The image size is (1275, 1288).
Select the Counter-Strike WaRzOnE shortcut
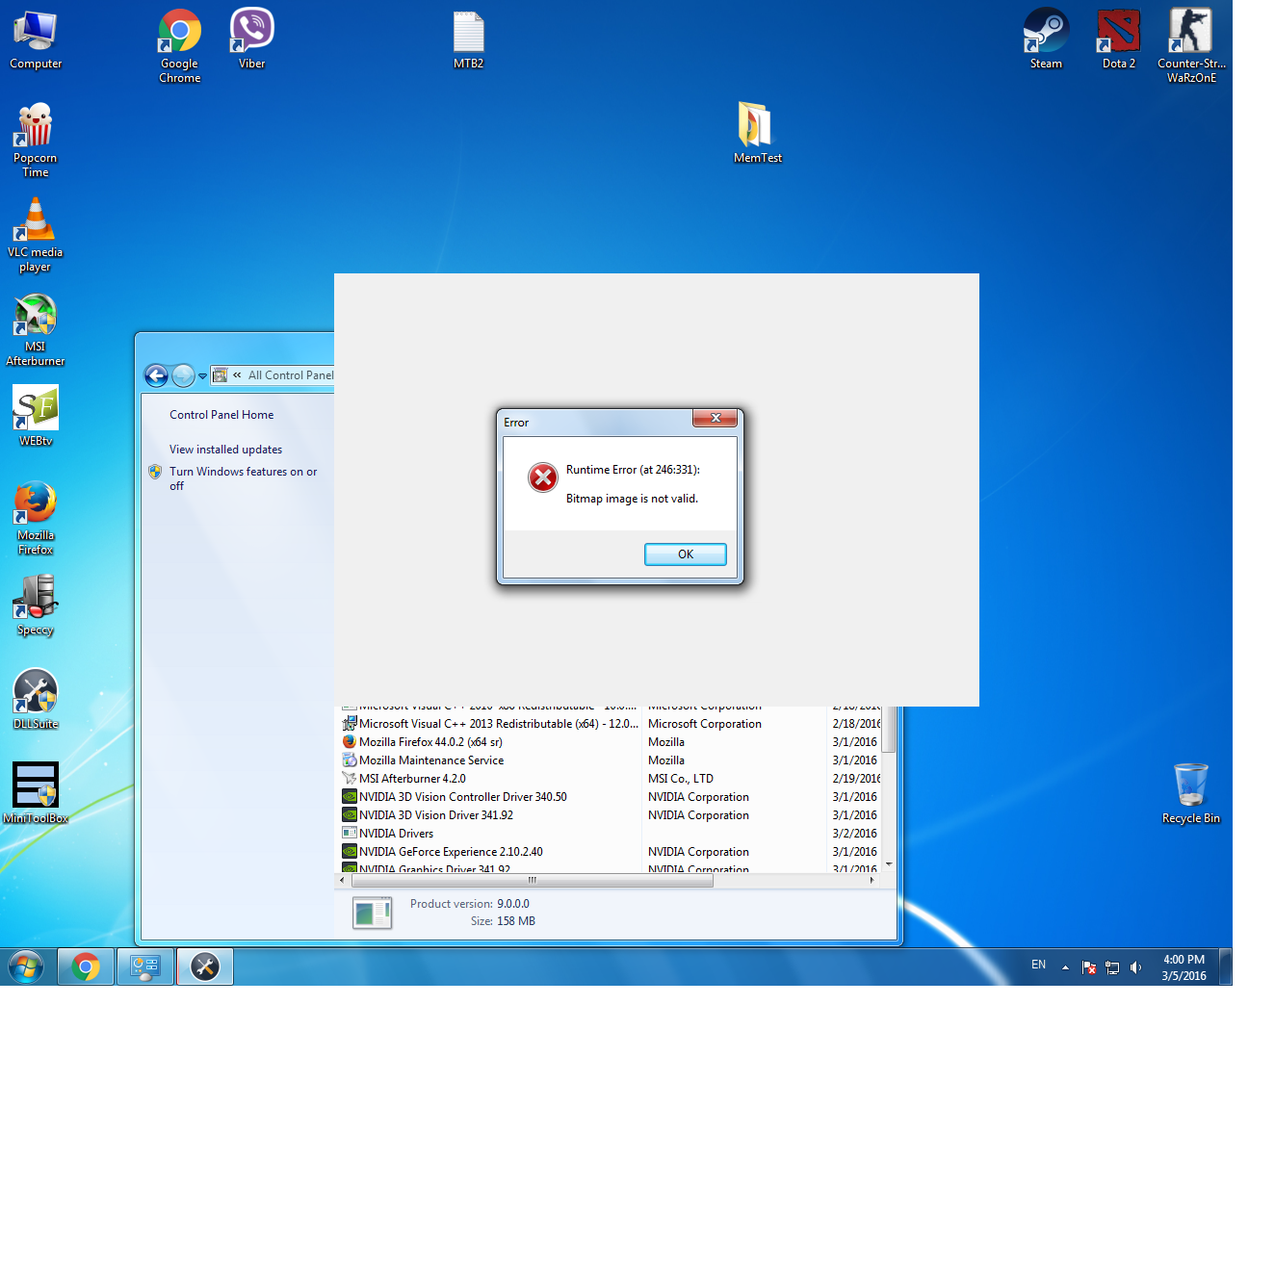1192,46
